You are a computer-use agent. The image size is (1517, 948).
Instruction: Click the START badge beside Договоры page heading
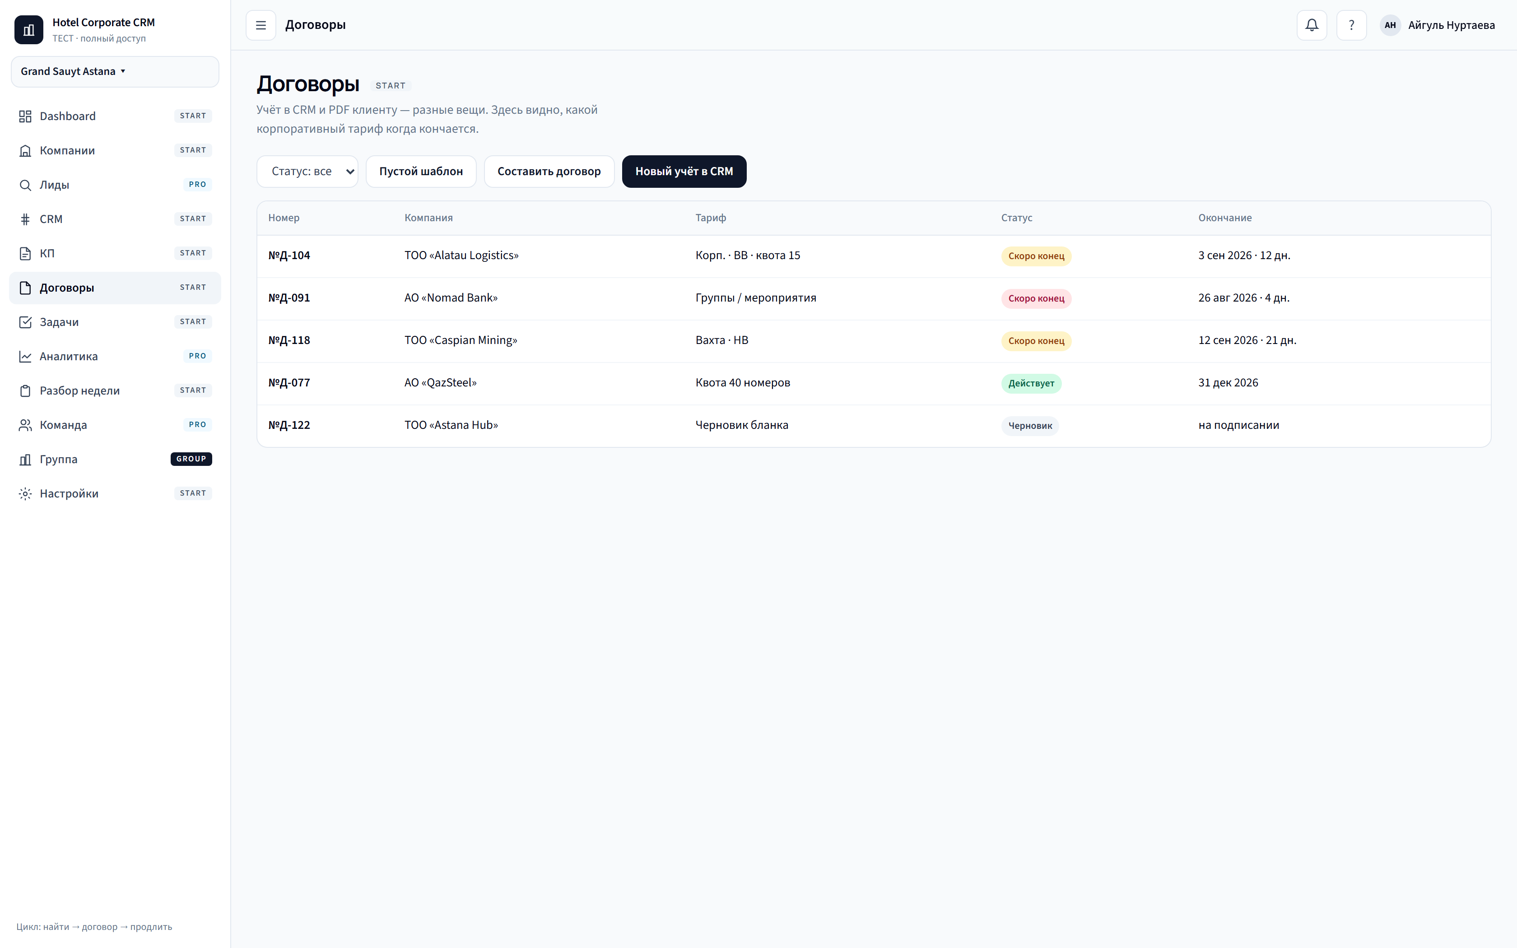[391, 85]
